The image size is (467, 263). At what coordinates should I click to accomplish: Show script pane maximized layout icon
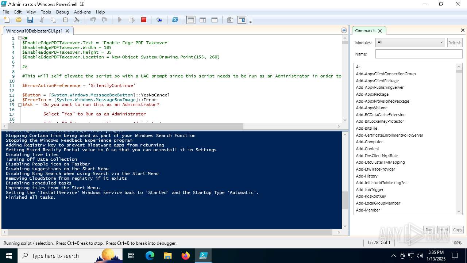(215, 20)
